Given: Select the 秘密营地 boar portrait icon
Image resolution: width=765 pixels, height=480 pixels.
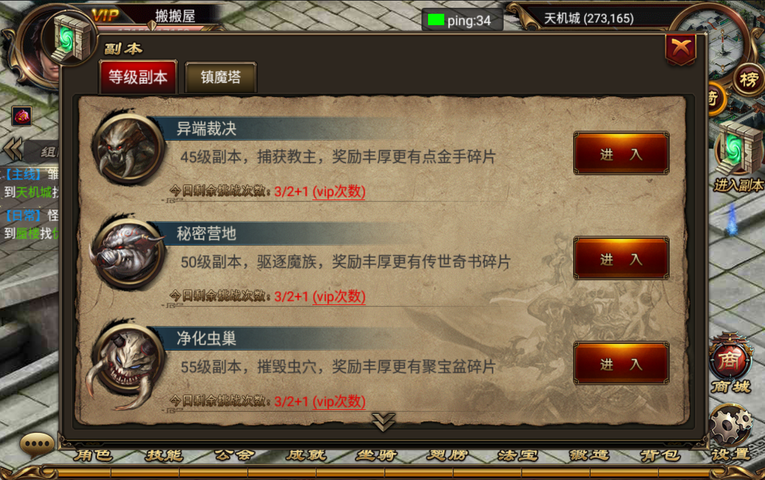Looking at the screenshot, I should pyautogui.click(x=128, y=253).
